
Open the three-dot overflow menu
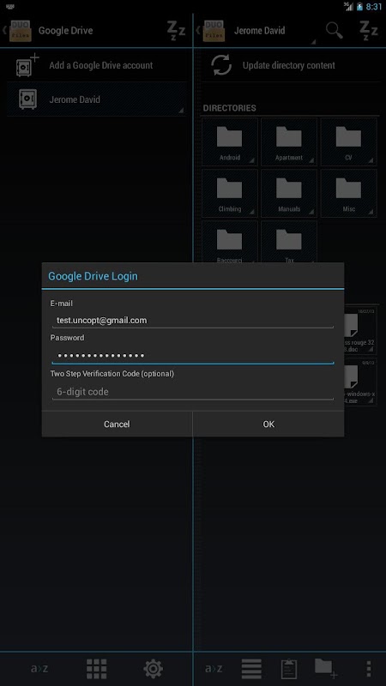point(369,669)
